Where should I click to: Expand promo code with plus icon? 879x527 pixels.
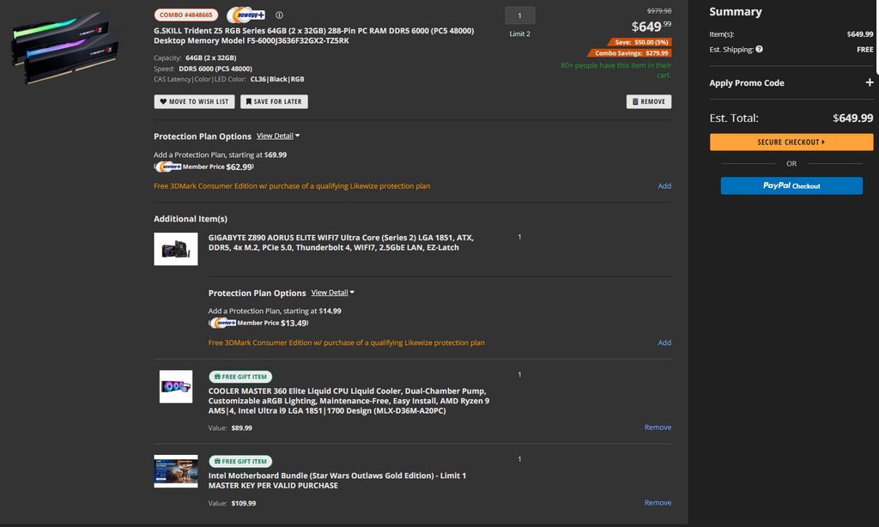(869, 82)
